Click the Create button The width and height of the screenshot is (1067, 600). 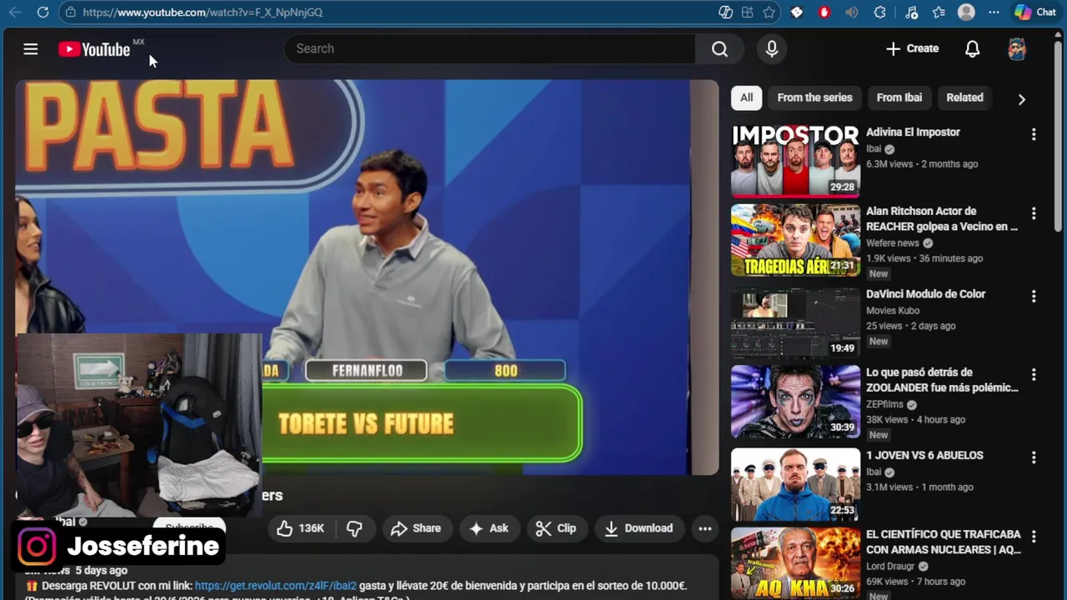coord(912,49)
